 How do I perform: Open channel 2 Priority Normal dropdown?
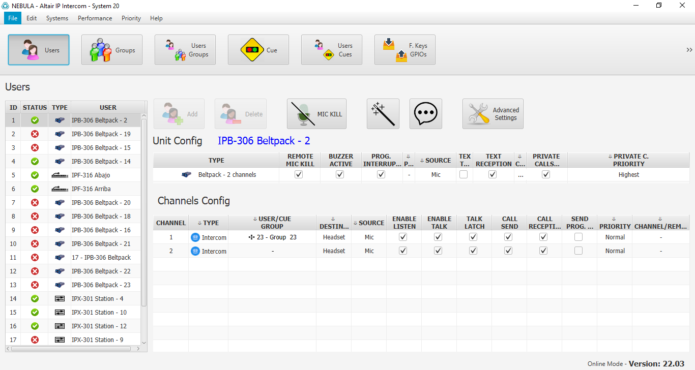[615, 251]
